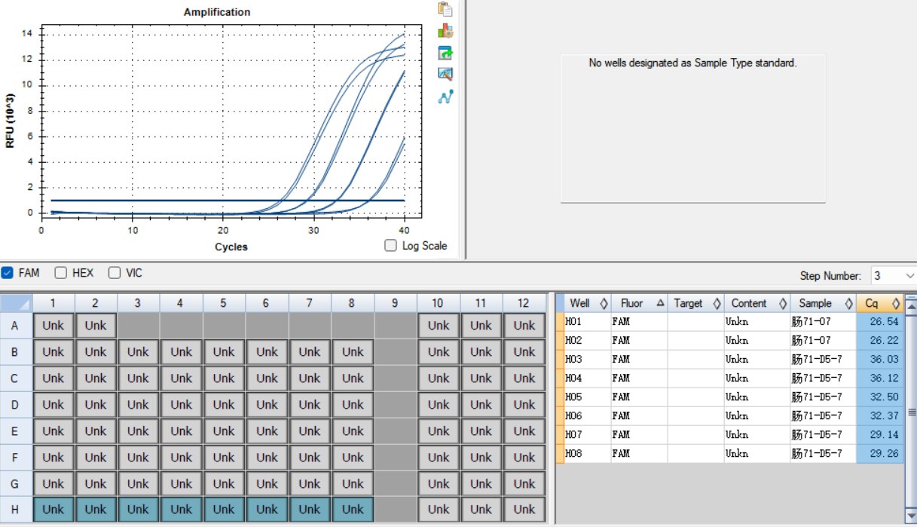Toggle well G8 in the plate
The image size is (917, 527).
pyautogui.click(x=353, y=484)
